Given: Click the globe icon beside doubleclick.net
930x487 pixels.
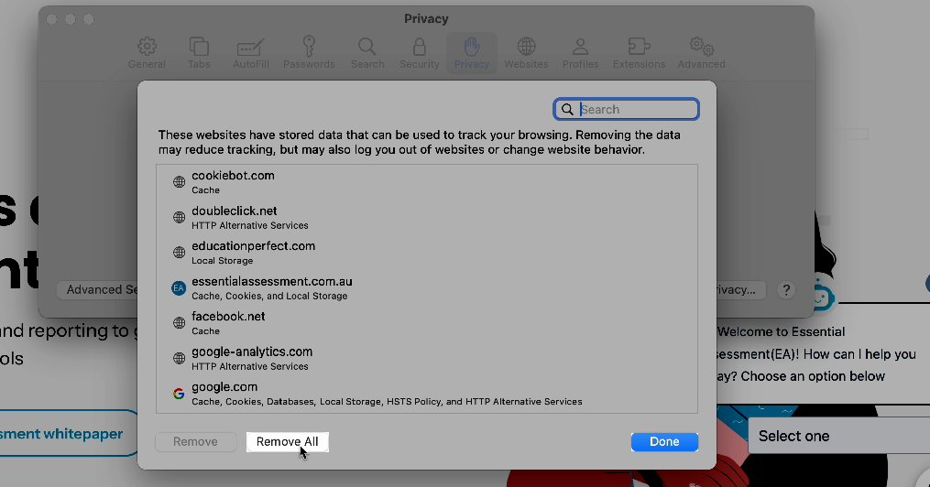Looking at the screenshot, I should coord(179,218).
